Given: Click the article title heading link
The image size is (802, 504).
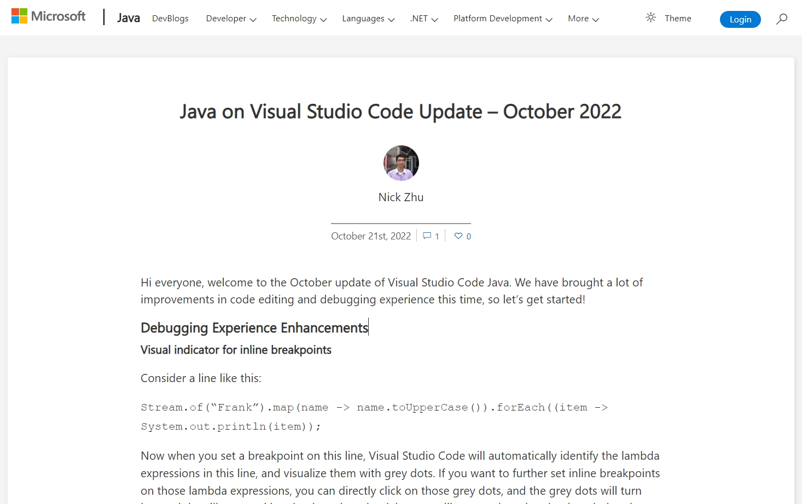Looking at the screenshot, I should tap(400, 112).
